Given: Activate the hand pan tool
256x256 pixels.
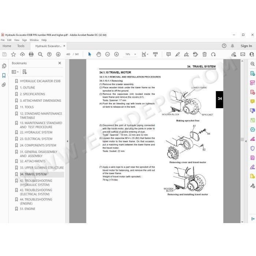Looking at the screenshot, I should pos(99,54).
